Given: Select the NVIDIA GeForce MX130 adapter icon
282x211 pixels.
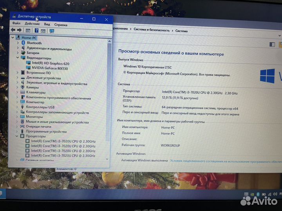Looking at the screenshot, I should [28, 68].
